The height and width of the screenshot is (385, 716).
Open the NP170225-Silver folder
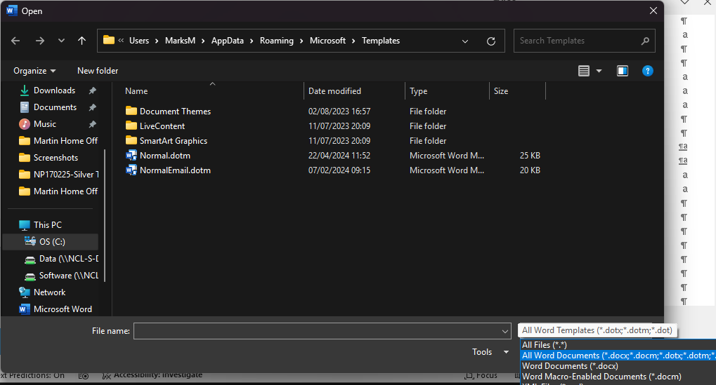pos(66,175)
